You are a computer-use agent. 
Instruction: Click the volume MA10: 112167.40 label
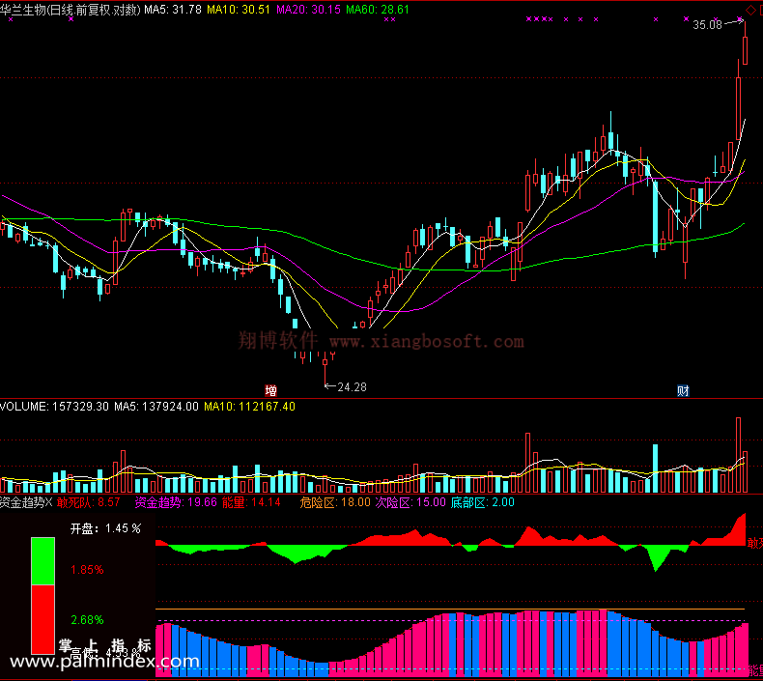point(249,407)
